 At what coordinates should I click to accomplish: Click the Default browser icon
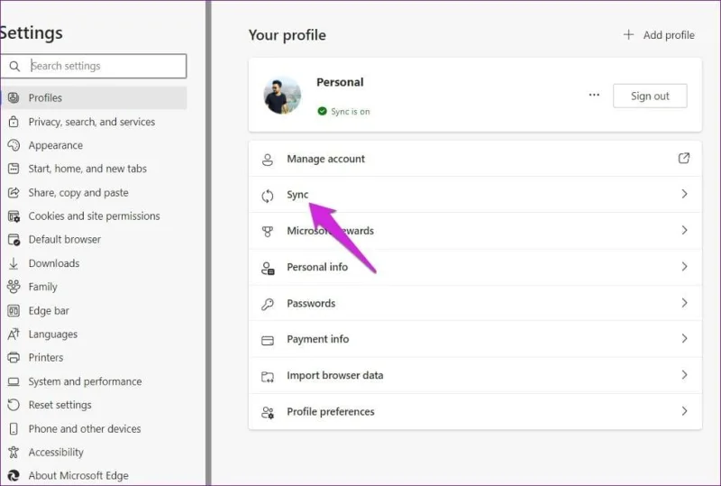coord(14,239)
